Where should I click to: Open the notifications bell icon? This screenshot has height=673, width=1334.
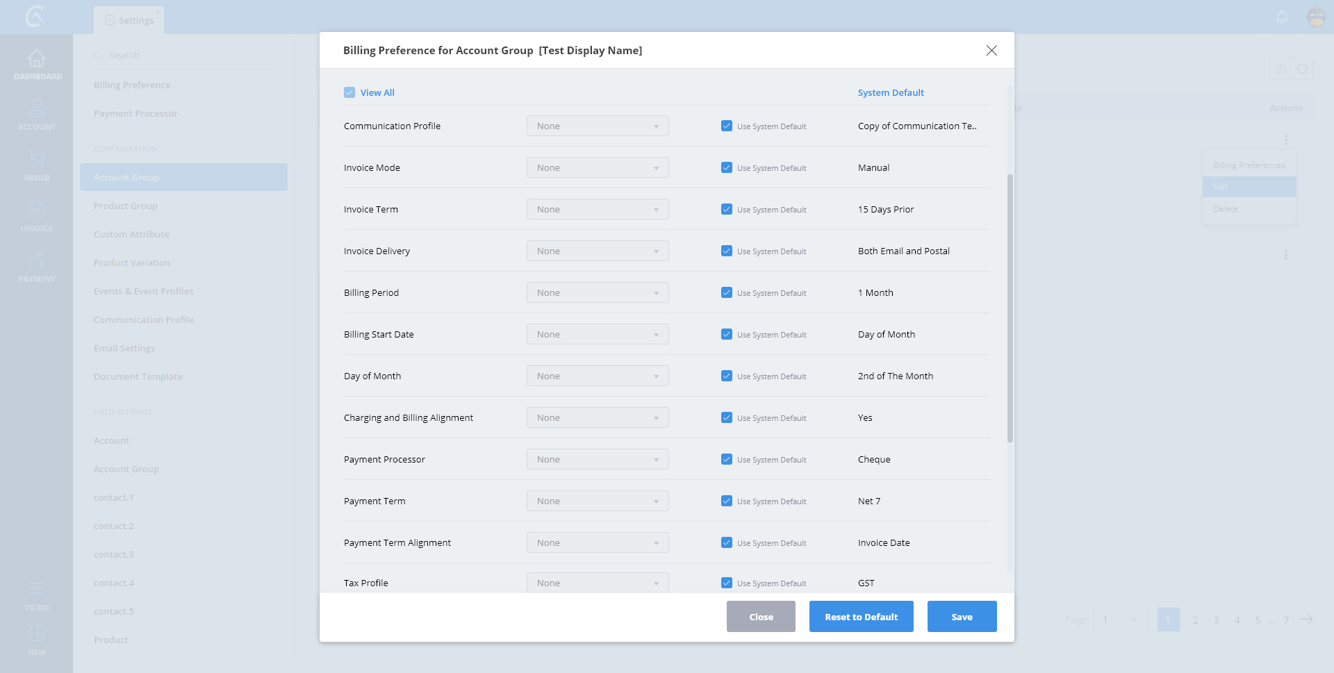pos(1282,17)
